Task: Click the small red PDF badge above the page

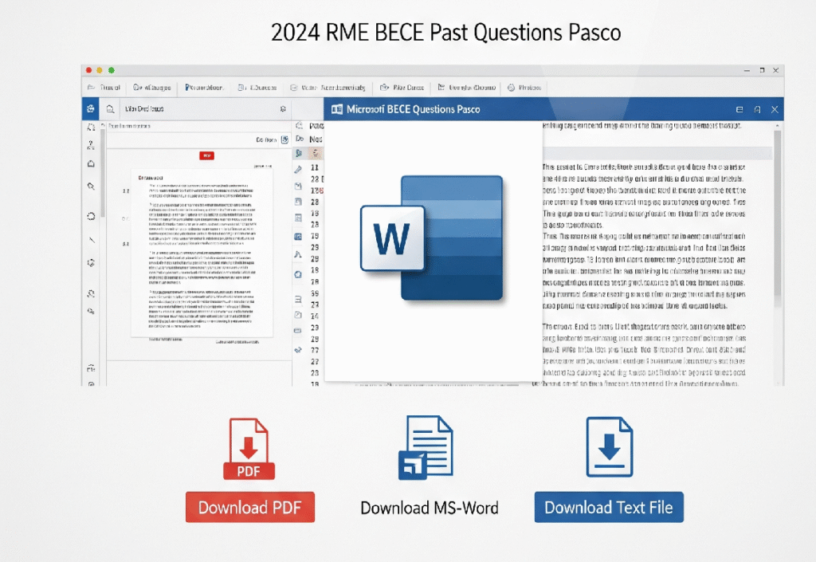Action: [206, 155]
